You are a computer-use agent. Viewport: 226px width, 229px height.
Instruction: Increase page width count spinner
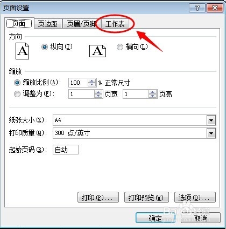click(98, 92)
